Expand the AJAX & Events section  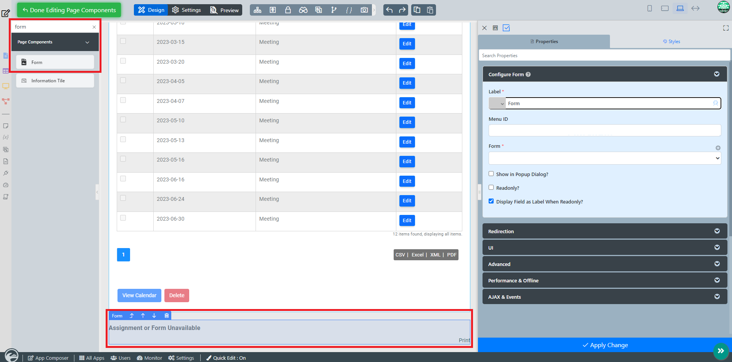(x=605, y=297)
